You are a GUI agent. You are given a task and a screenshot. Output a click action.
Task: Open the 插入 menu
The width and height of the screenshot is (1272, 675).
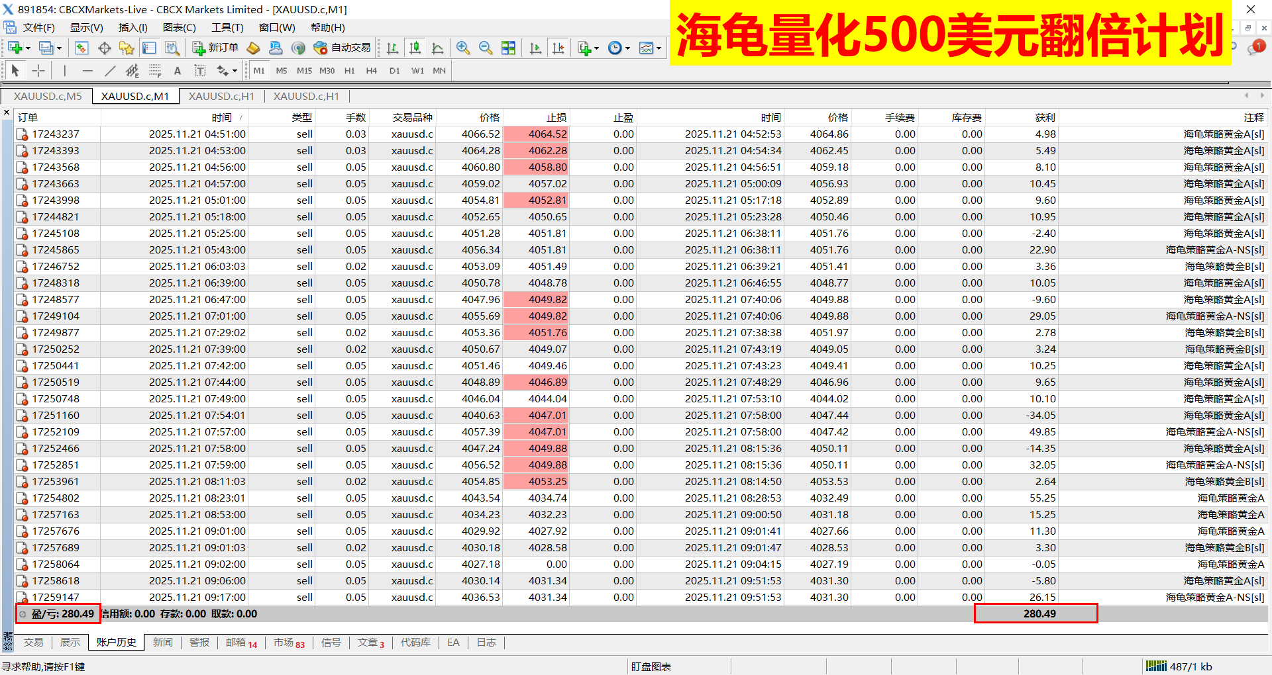(132, 27)
